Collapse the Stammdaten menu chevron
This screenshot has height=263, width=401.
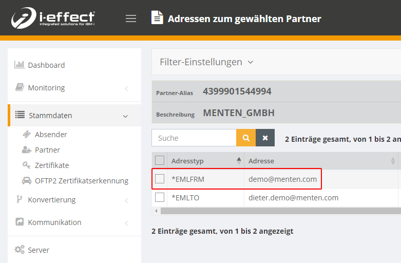tap(125, 116)
